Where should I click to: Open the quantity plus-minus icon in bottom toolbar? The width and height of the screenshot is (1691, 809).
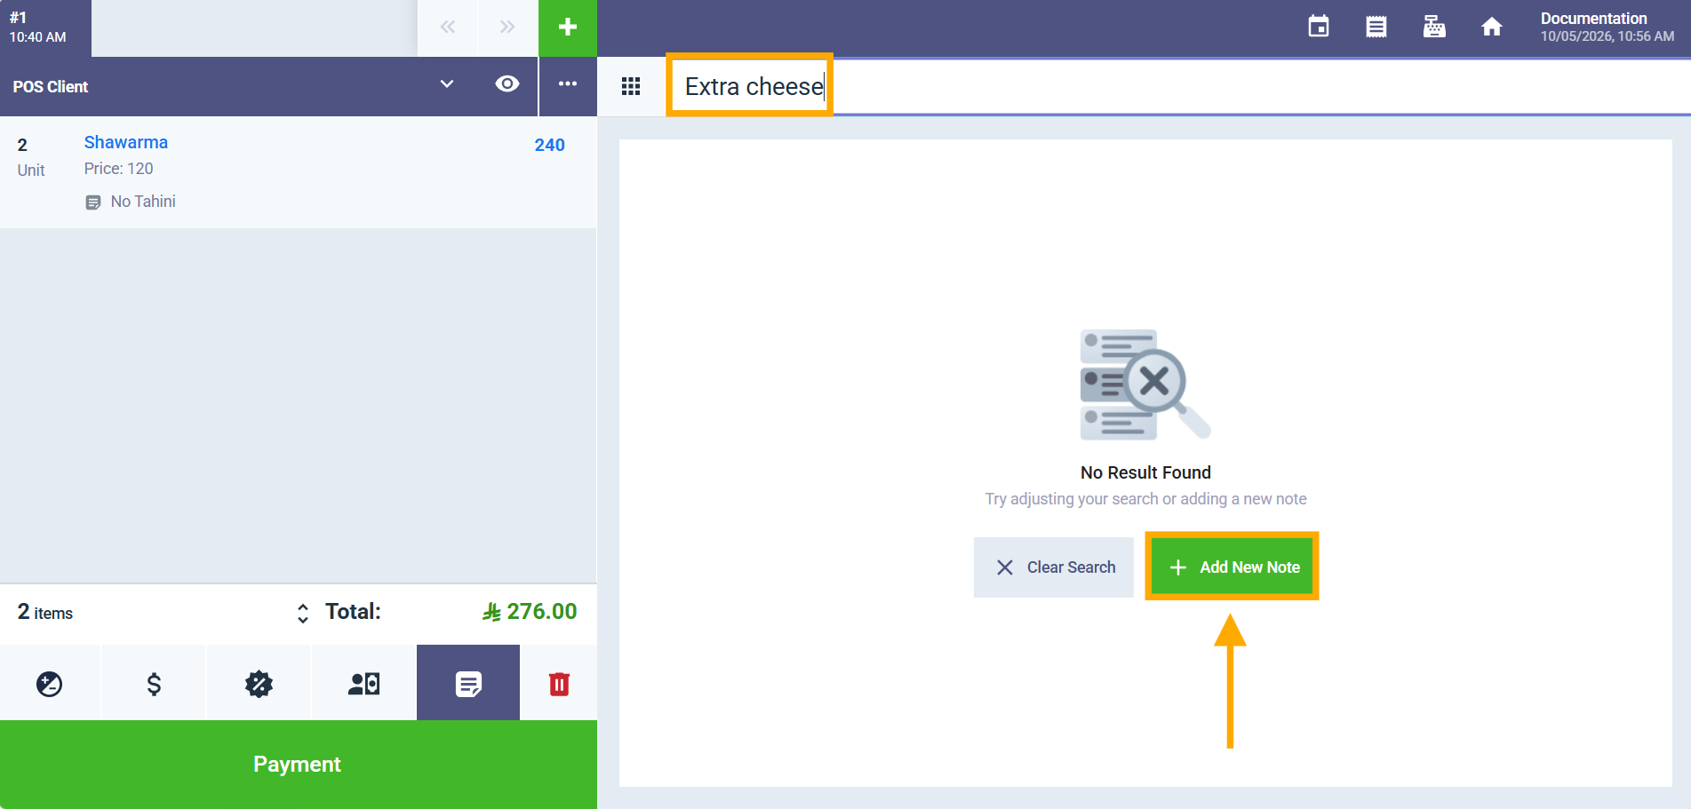click(x=50, y=684)
